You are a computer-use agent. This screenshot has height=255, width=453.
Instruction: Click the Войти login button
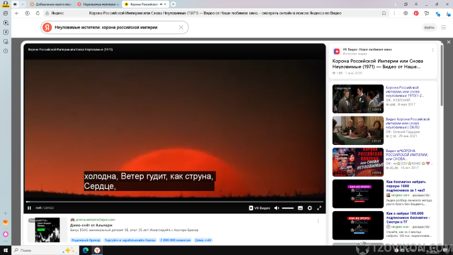coord(429,27)
